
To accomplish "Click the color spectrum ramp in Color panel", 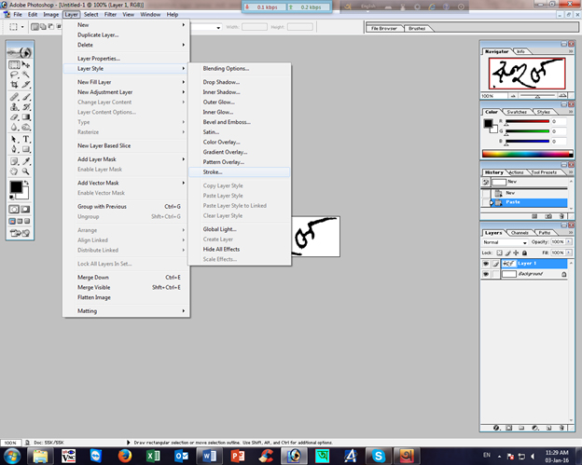I will (x=527, y=154).
